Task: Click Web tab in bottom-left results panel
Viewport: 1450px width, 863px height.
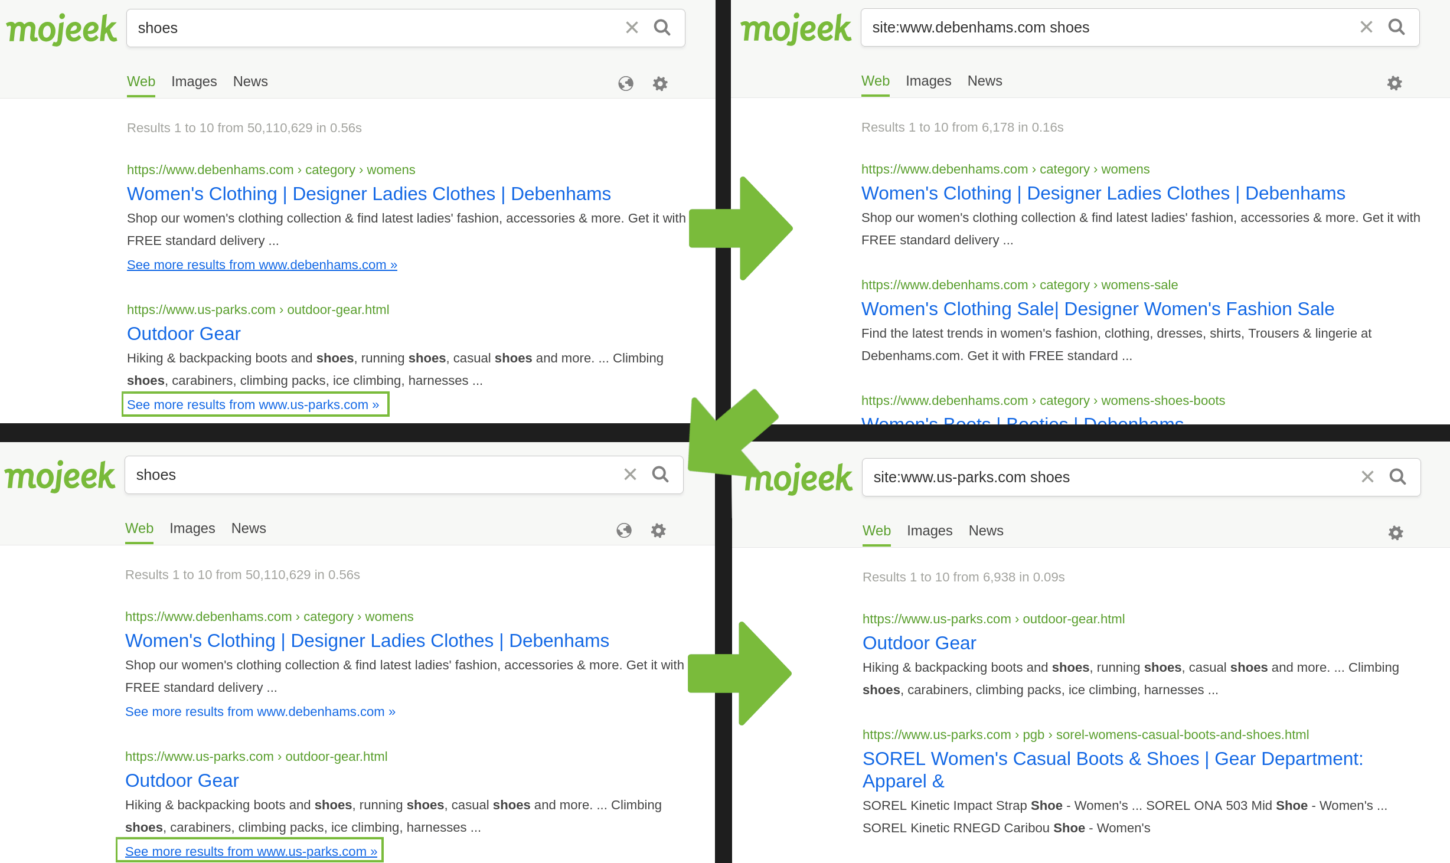Action: [x=139, y=528]
